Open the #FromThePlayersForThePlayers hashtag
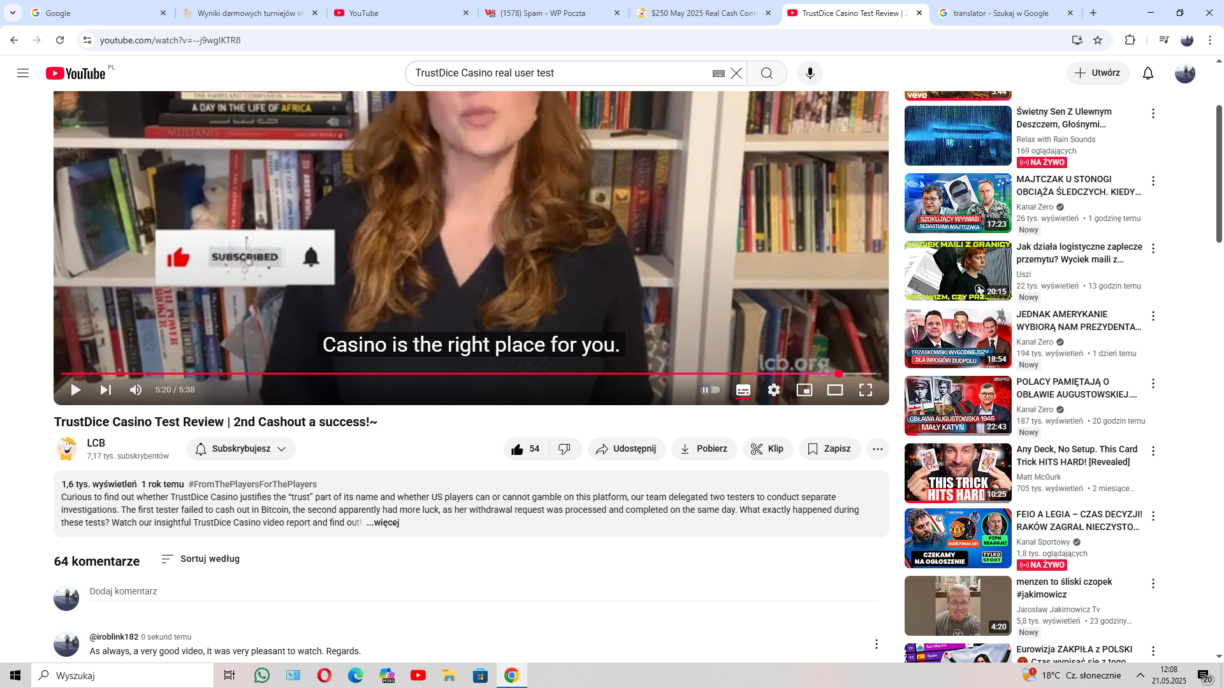The height and width of the screenshot is (688, 1224). pos(252,485)
